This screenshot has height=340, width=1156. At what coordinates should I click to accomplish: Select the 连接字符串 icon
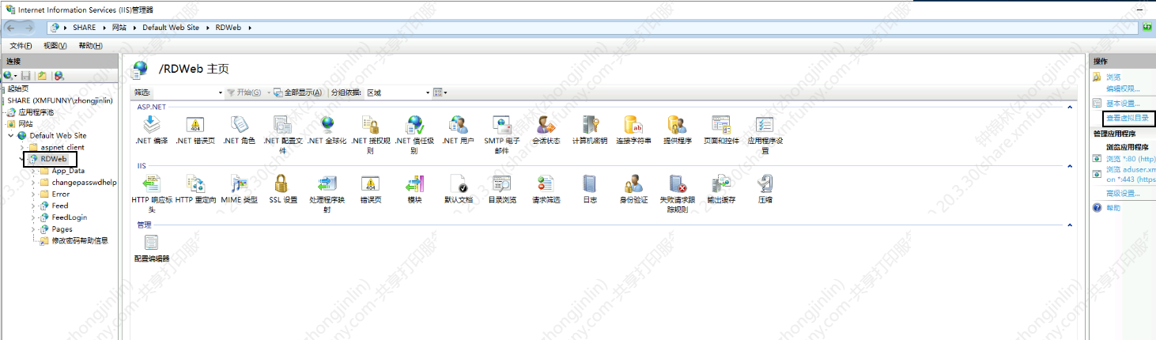coord(633,125)
